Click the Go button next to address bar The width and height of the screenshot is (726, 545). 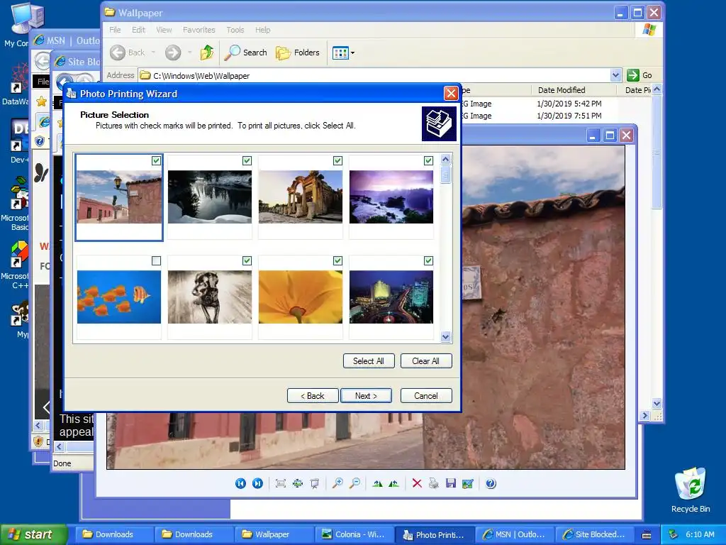(x=640, y=75)
